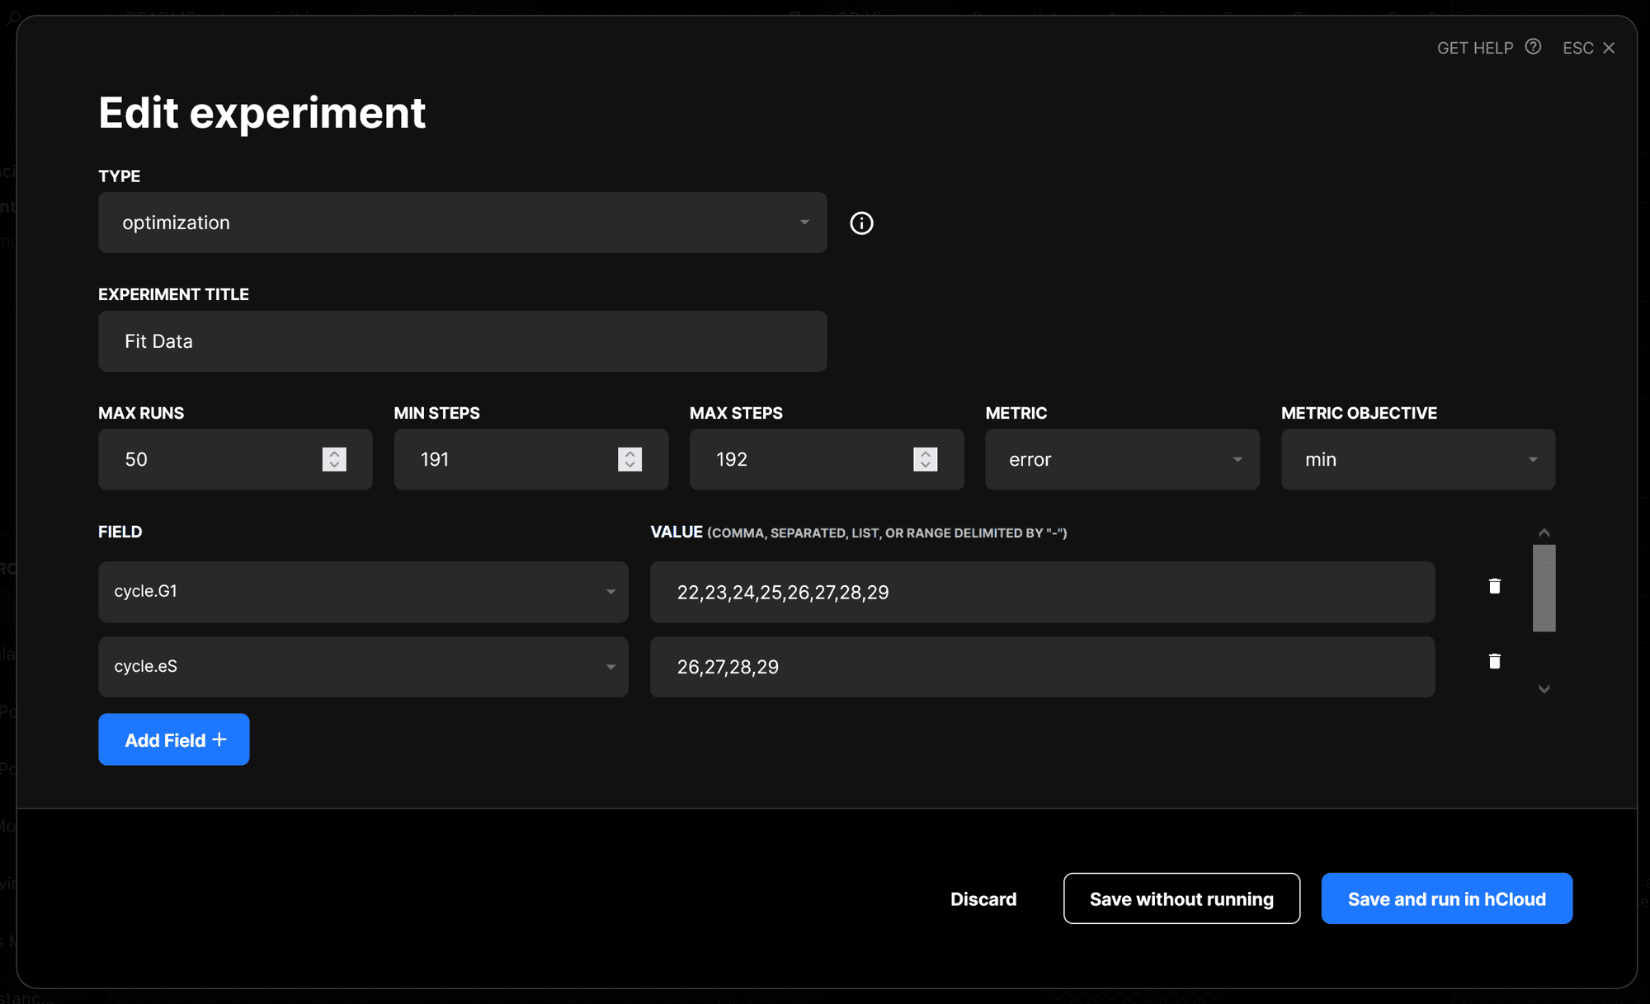The image size is (1650, 1004).
Task: Expand the Metric Objective min dropdown
Action: tap(1417, 459)
